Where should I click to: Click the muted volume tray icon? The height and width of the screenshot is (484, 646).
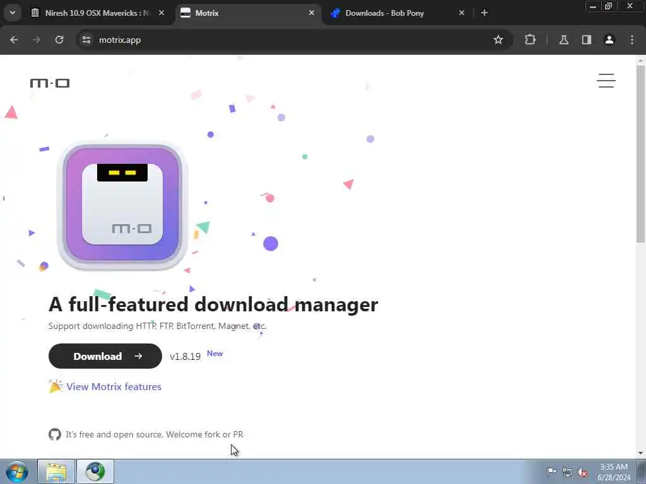[x=582, y=472]
